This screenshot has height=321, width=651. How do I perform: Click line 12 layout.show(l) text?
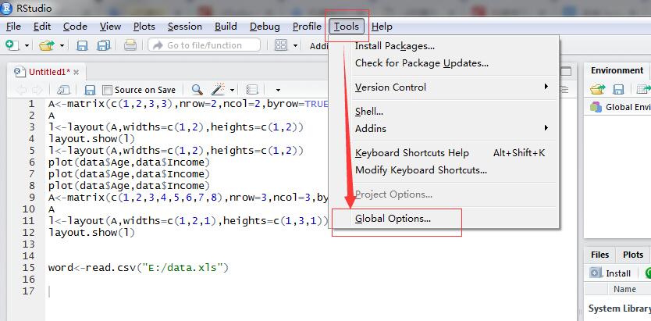click(x=92, y=233)
